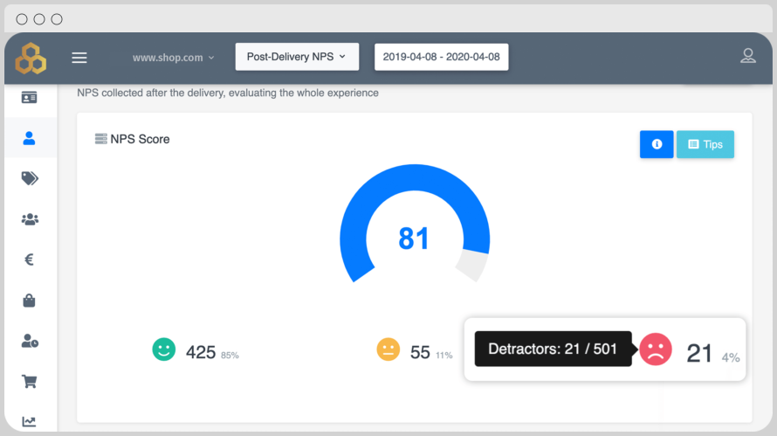Viewport: 777px width, 436px height.
Task: Click the hexagon app logo
Action: 31,58
